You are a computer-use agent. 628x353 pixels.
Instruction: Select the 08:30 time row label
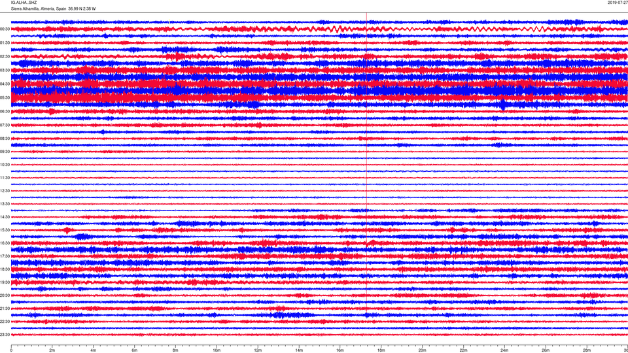click(5, 139)
